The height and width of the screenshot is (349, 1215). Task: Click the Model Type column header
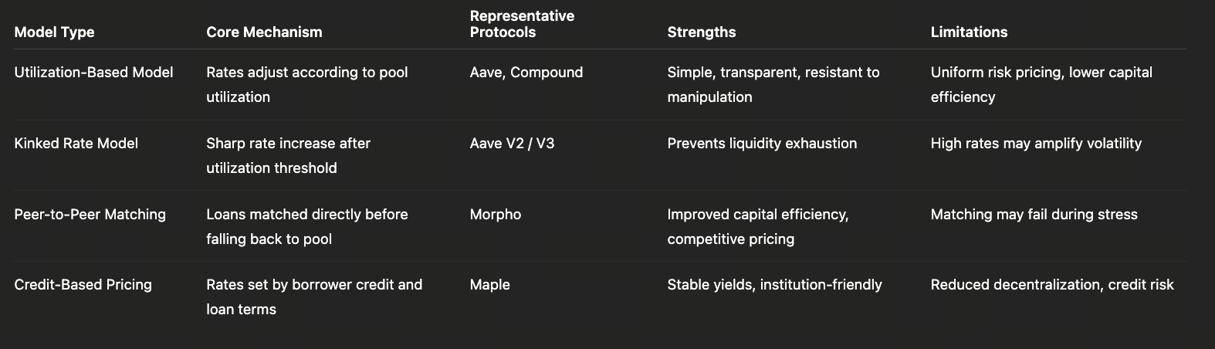point(54,32)
